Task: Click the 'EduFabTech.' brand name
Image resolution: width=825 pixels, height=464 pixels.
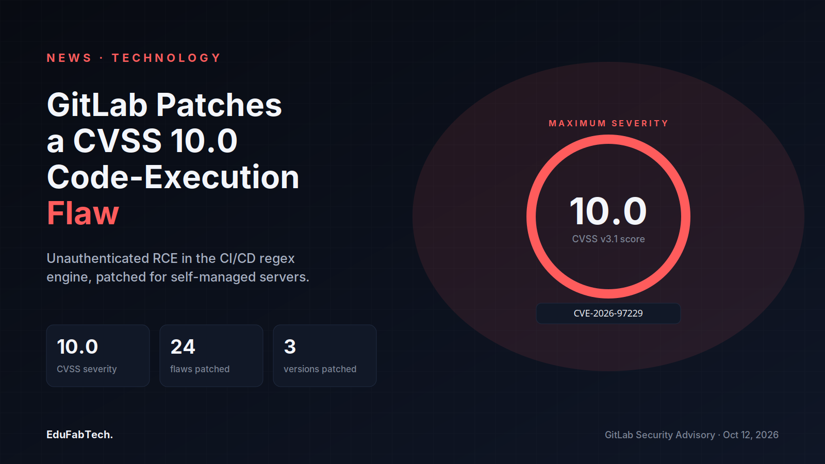Action: pyautogui.click(x=79, y=435)
